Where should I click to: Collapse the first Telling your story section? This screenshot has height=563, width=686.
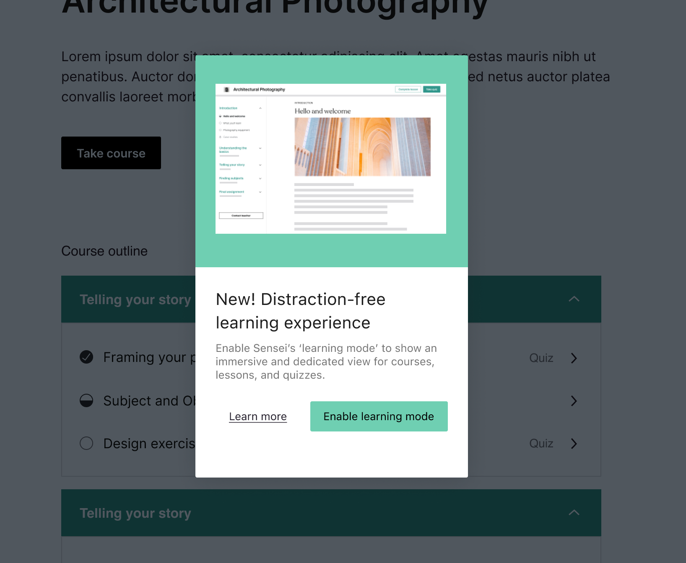(x=574, y=299)
